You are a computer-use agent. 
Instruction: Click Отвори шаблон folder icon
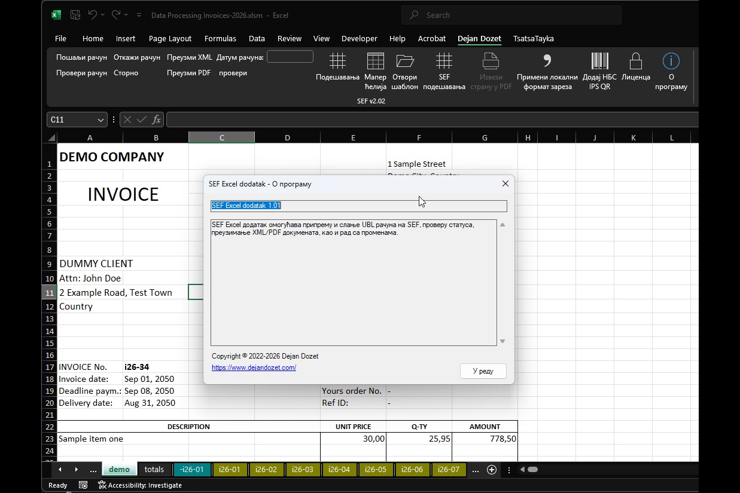coord(405,71)
